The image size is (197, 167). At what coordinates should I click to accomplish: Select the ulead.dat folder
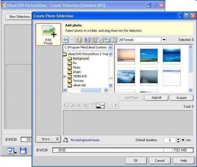point(79,85)
